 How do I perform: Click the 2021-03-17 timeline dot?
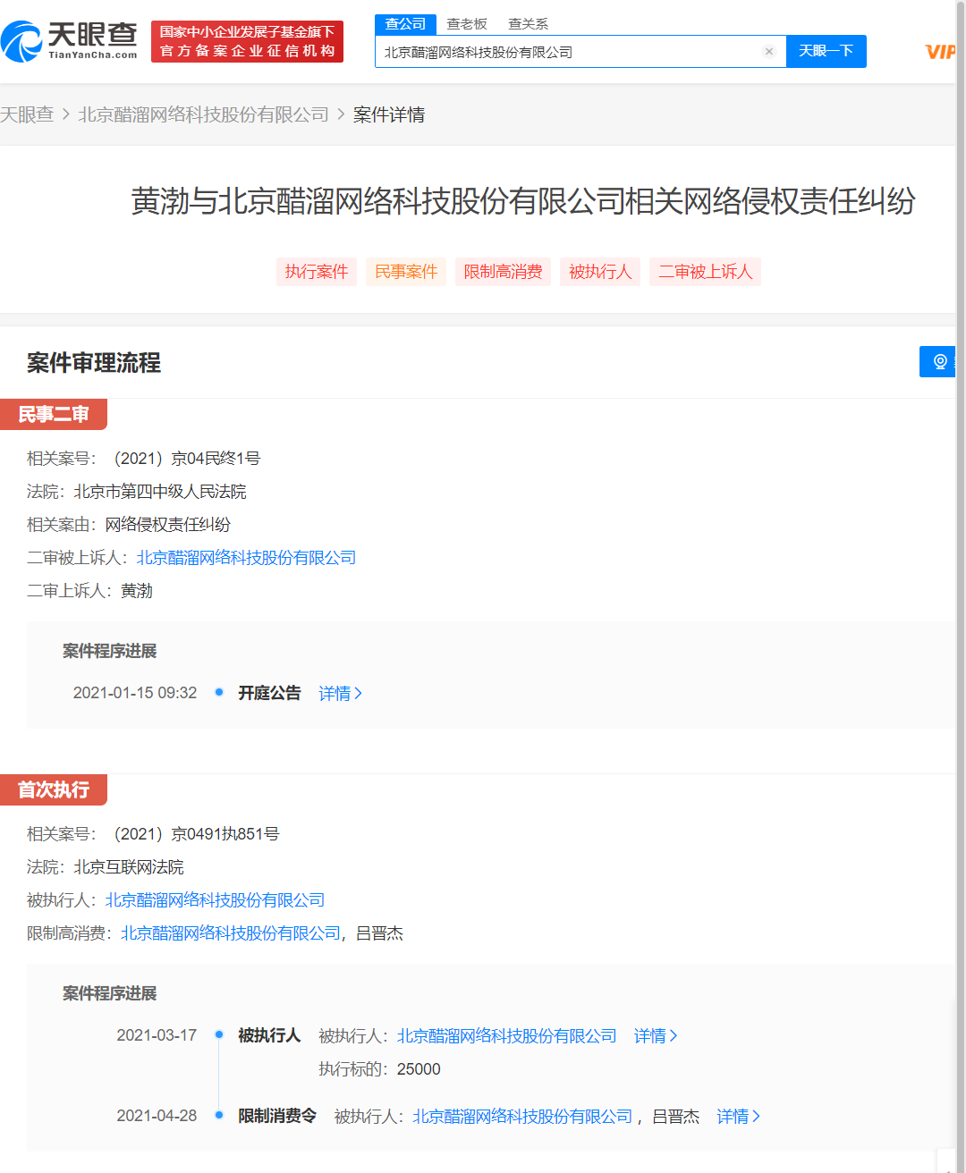click(219, 1034)
